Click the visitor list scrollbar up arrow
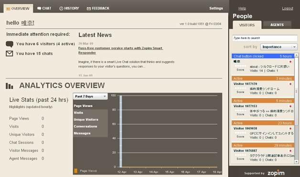300x177 pixels. tap(296, 55)
